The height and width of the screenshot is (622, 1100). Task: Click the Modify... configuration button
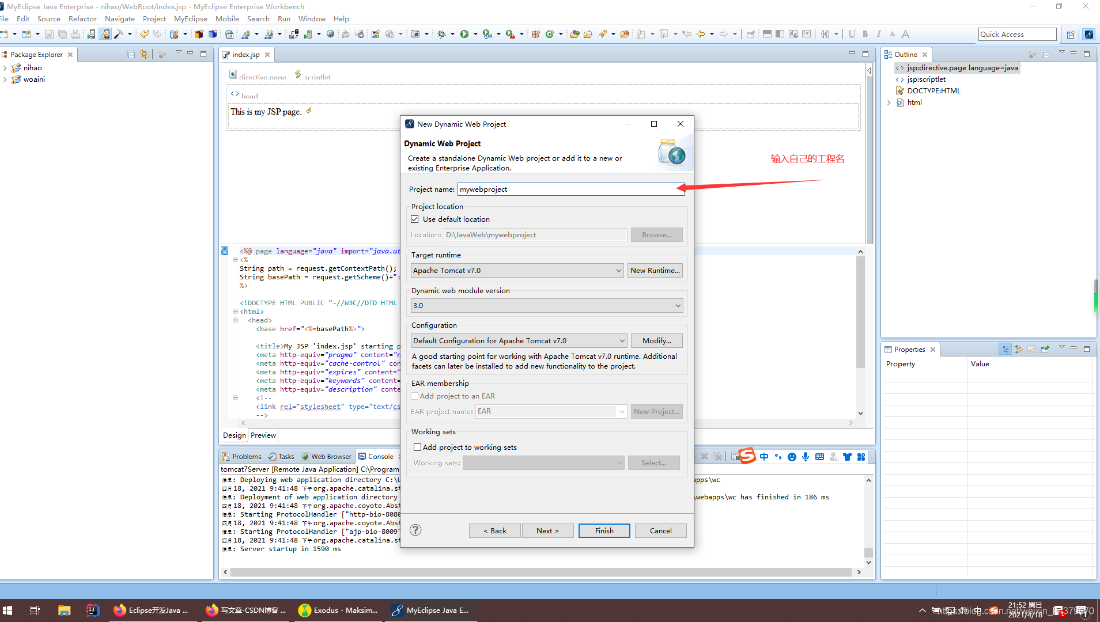[656, 340]
